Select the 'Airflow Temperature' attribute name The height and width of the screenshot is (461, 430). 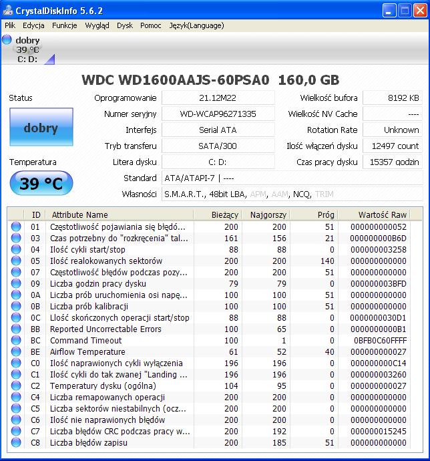coord(87,351)
